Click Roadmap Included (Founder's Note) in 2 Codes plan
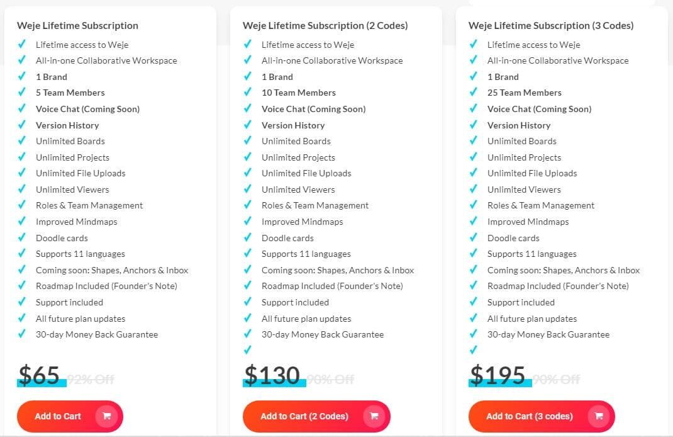 point(332,286)
